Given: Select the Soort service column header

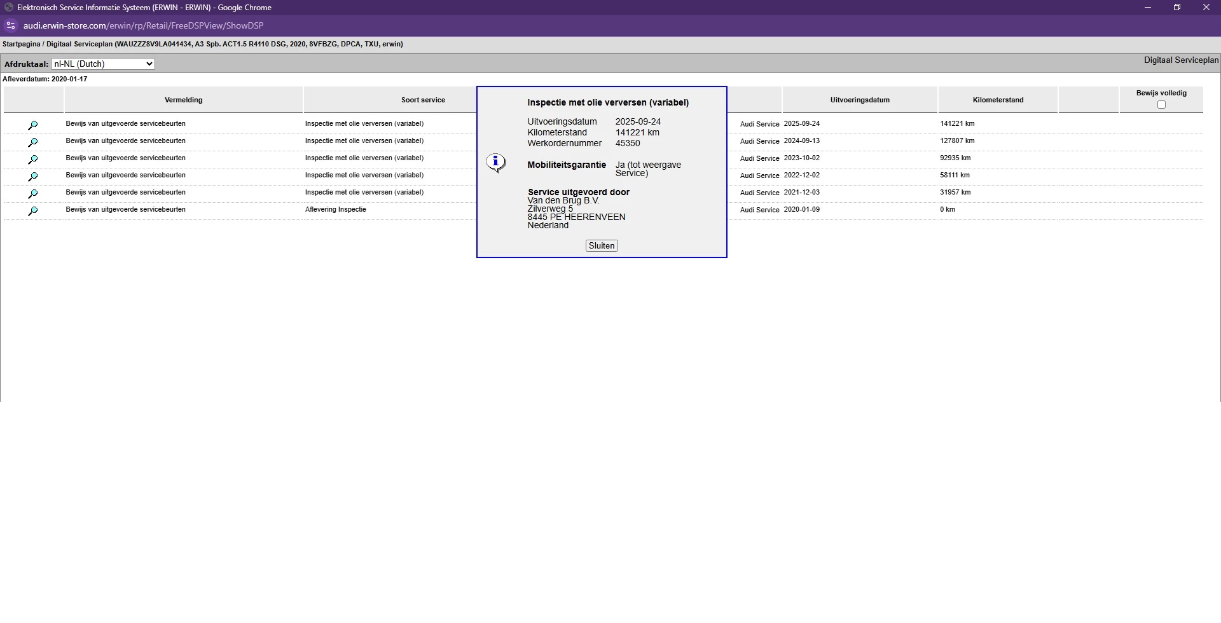Looking at the screenshot, I should (x=423, y=100).
